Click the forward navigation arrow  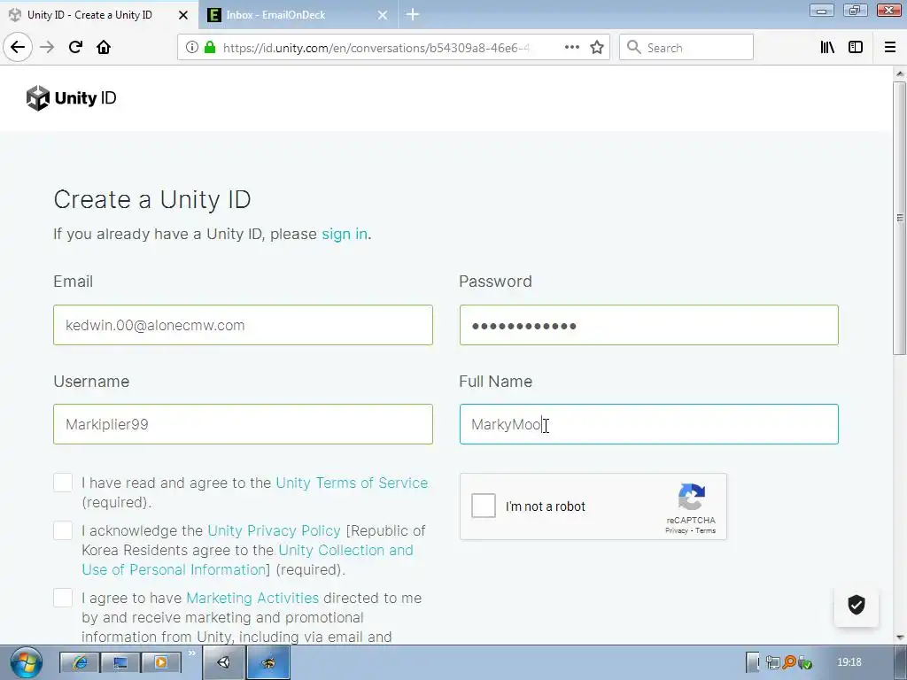pos(47,47)
